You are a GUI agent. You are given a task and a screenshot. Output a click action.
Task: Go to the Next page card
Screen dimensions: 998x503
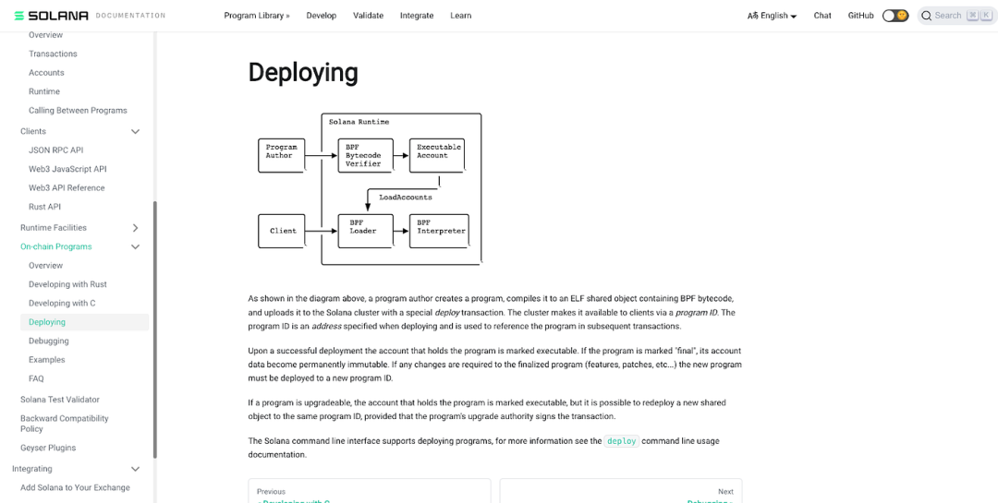point(621,491)
